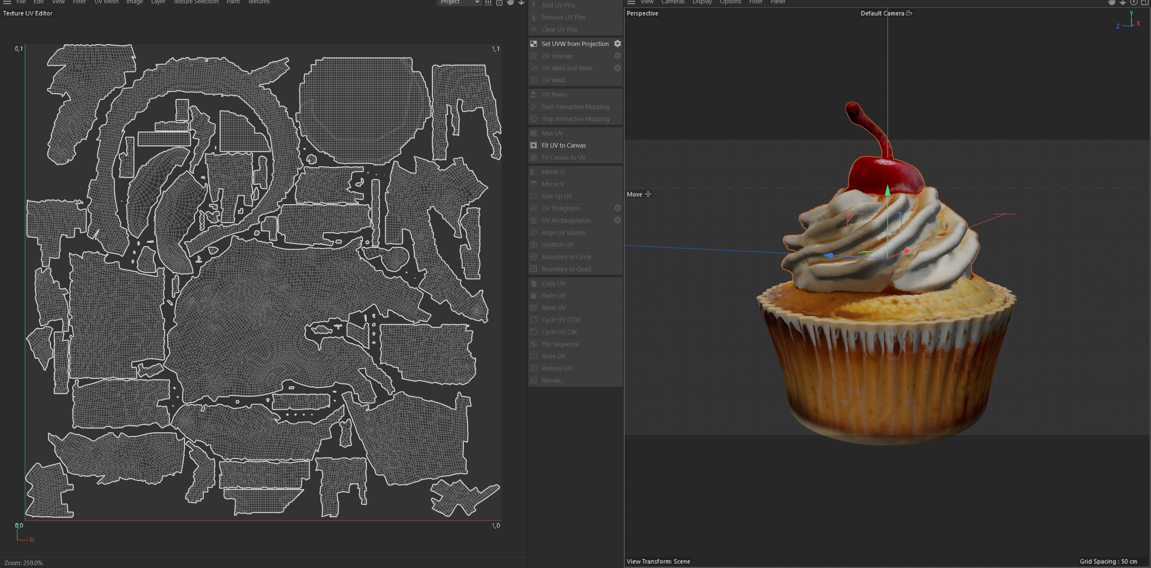Open the viewport hamburger menu
Viewport: 1151px width, 568px height.
631,2
